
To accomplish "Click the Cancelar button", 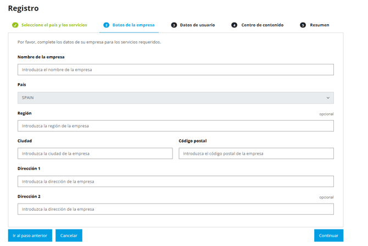I will (x=69, y=236).
